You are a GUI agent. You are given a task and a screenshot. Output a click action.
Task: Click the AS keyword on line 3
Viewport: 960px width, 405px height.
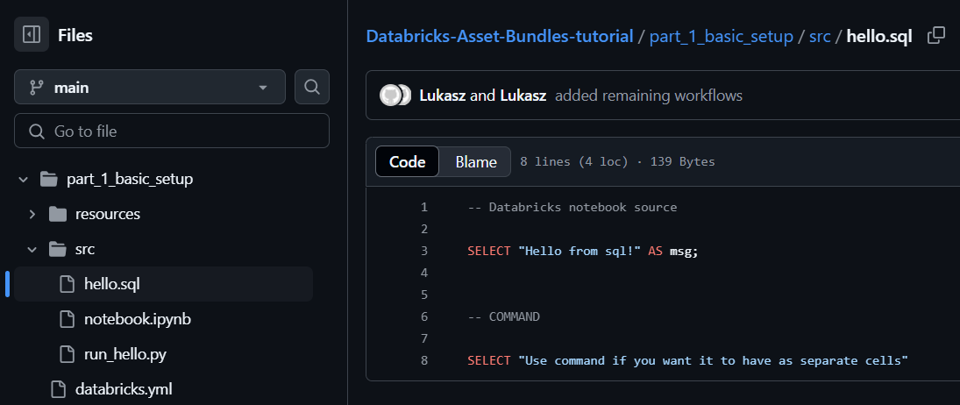point(655,251)
